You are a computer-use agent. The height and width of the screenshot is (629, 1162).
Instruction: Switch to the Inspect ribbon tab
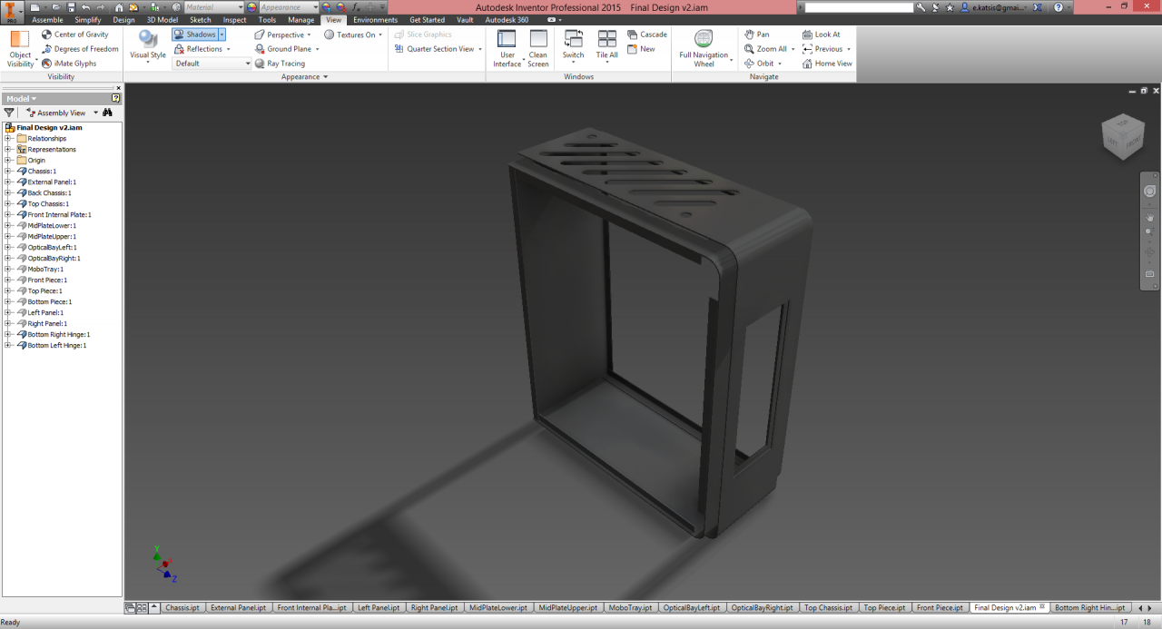pyautogui.click(x=234, y=20)
